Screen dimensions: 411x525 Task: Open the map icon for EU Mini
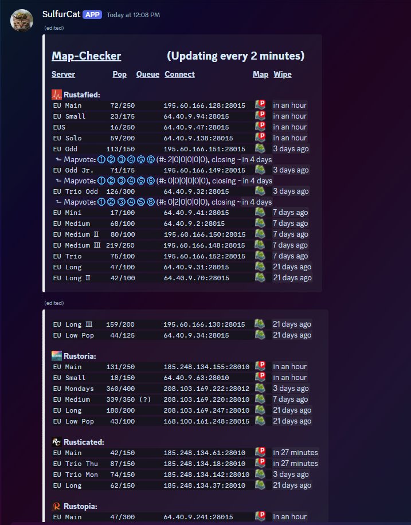click(x=260, y=212)
